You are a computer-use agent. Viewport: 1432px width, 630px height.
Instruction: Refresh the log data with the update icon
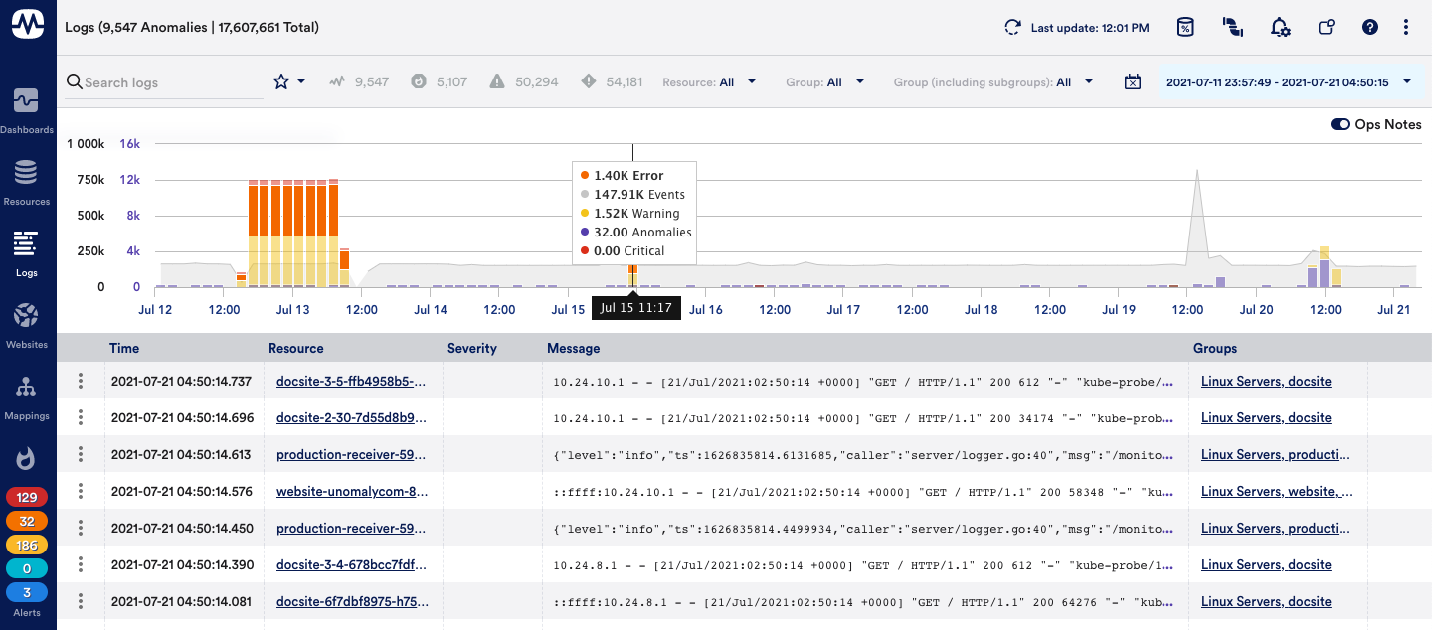(1011, 27)
